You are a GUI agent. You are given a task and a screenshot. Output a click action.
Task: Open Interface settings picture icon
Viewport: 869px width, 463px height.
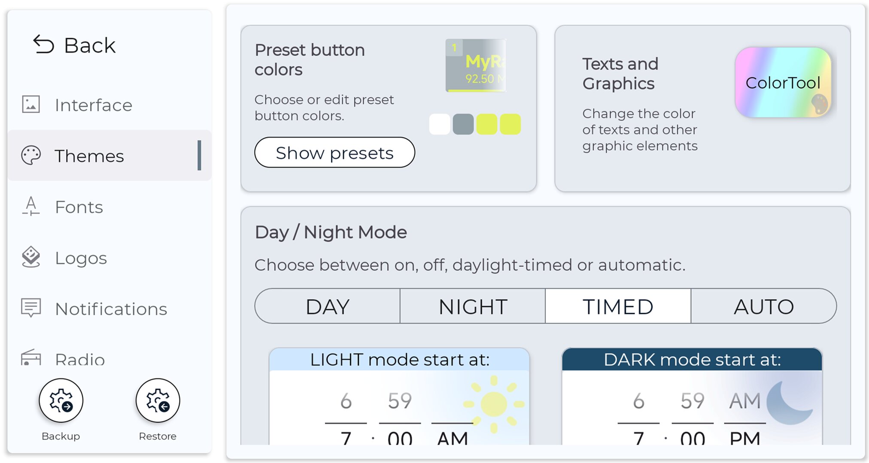31,104
